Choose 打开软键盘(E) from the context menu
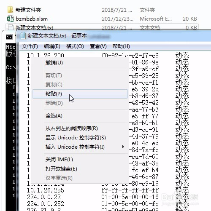Image resolution: width=211 pixels, height=211 pixels. pyautogui.click(x=80, y=169)
